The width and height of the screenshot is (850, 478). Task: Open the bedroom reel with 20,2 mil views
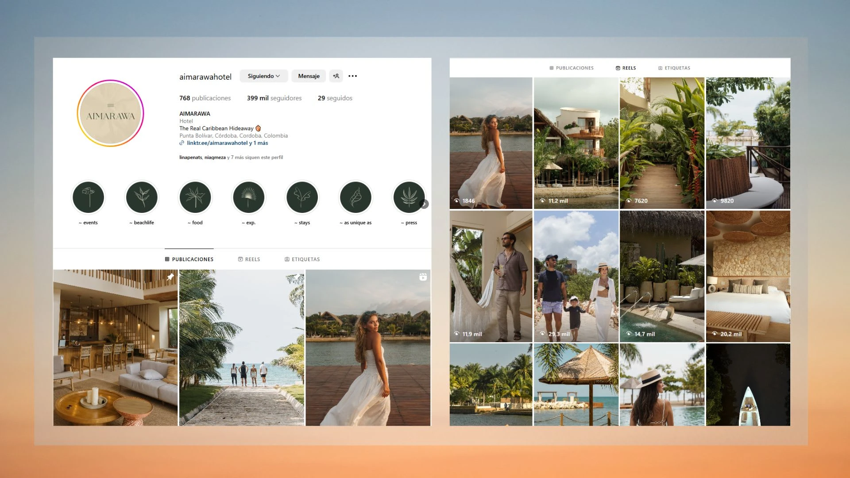(x=748, y=276)
